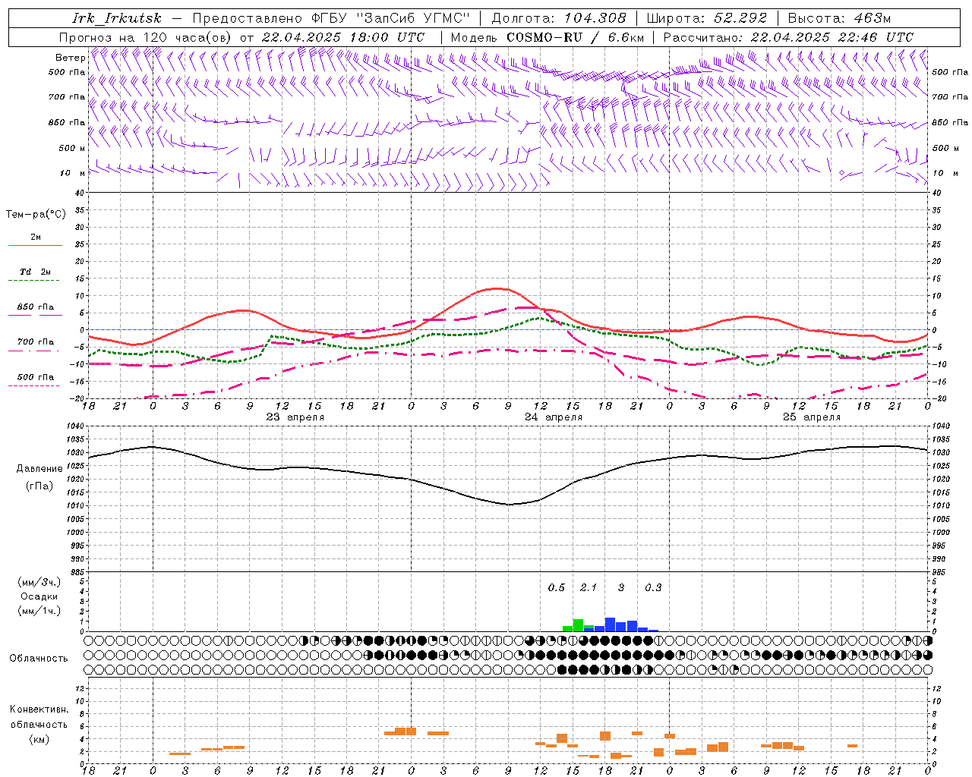Click the Долгота 104.308 header field
The width and height of the screenshot is (972, 777).
(x=559, y=18)
